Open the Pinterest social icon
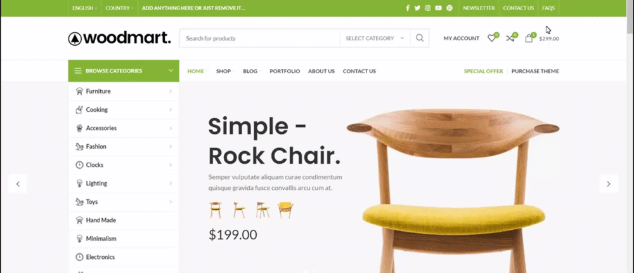 [x=450, y=8]
